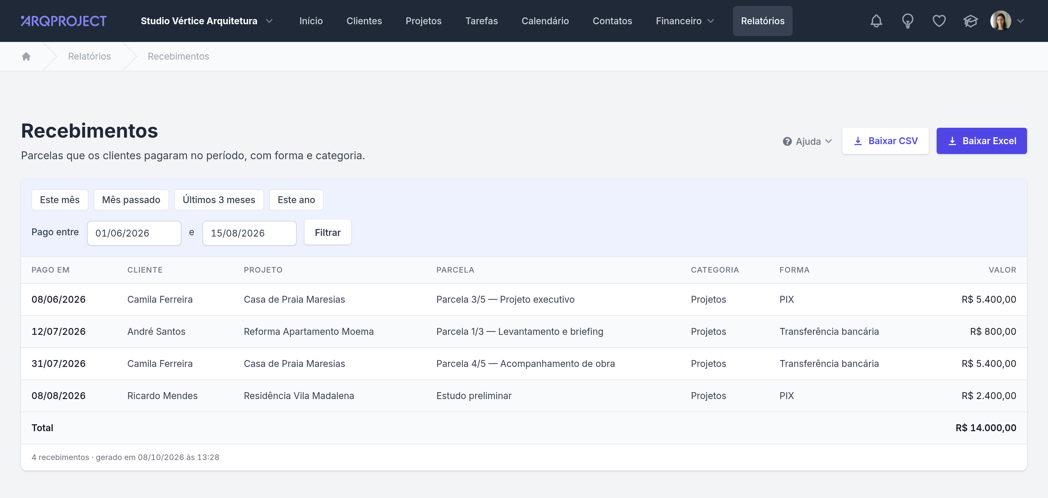Click the total R$ 14.000,00
This screenshot has height=498, width=1048.
(986, 428)
